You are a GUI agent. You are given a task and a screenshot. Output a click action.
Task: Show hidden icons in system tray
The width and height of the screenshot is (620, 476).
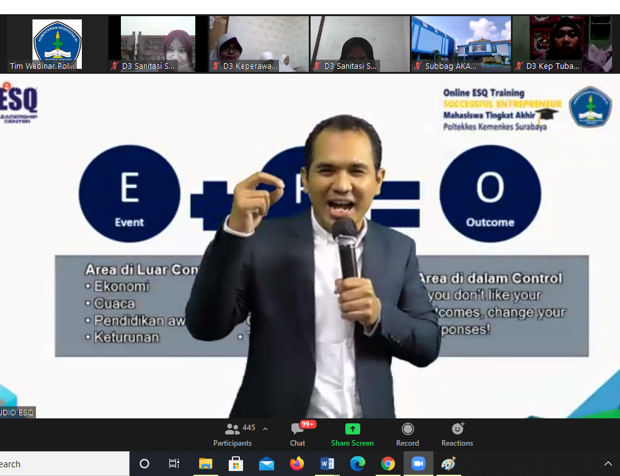click(x=608, y=464)
